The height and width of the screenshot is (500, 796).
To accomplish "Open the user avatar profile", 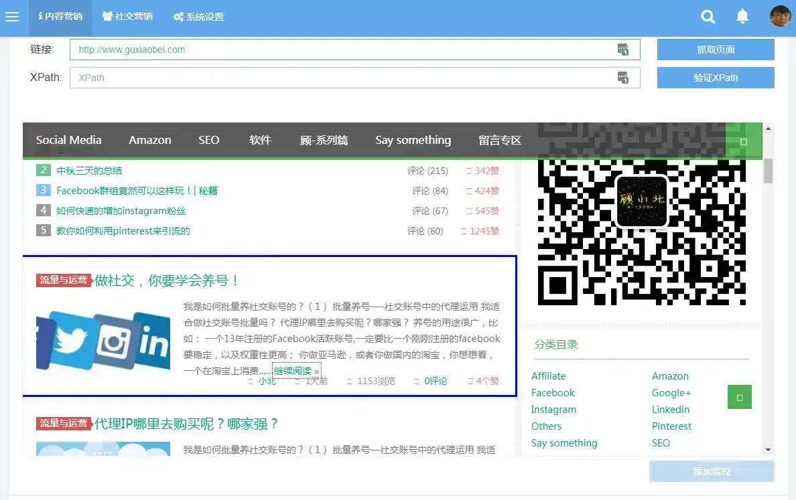I will coord(781,16).
